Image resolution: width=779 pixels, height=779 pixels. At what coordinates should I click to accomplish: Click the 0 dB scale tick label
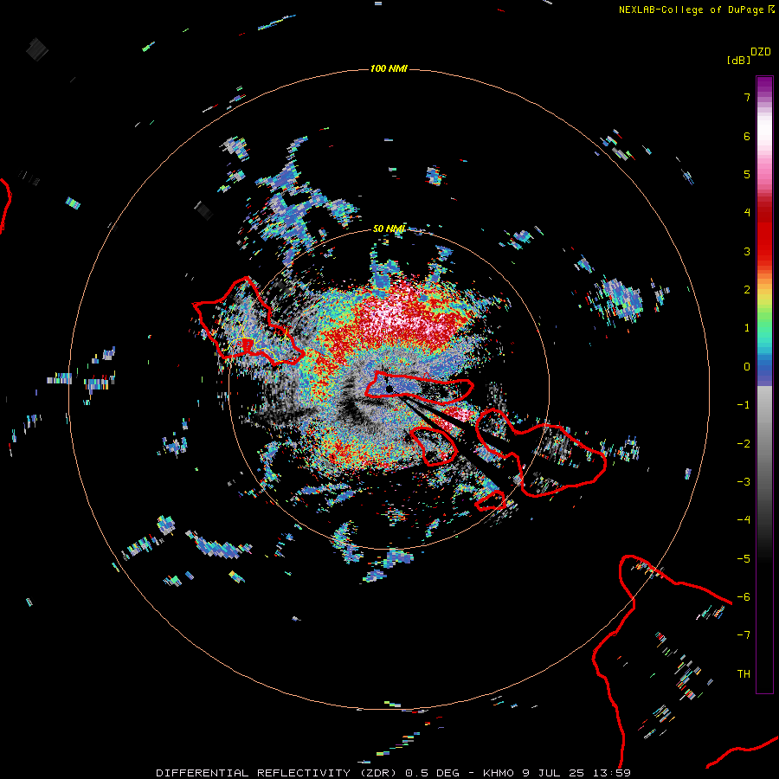pos(747,367)
